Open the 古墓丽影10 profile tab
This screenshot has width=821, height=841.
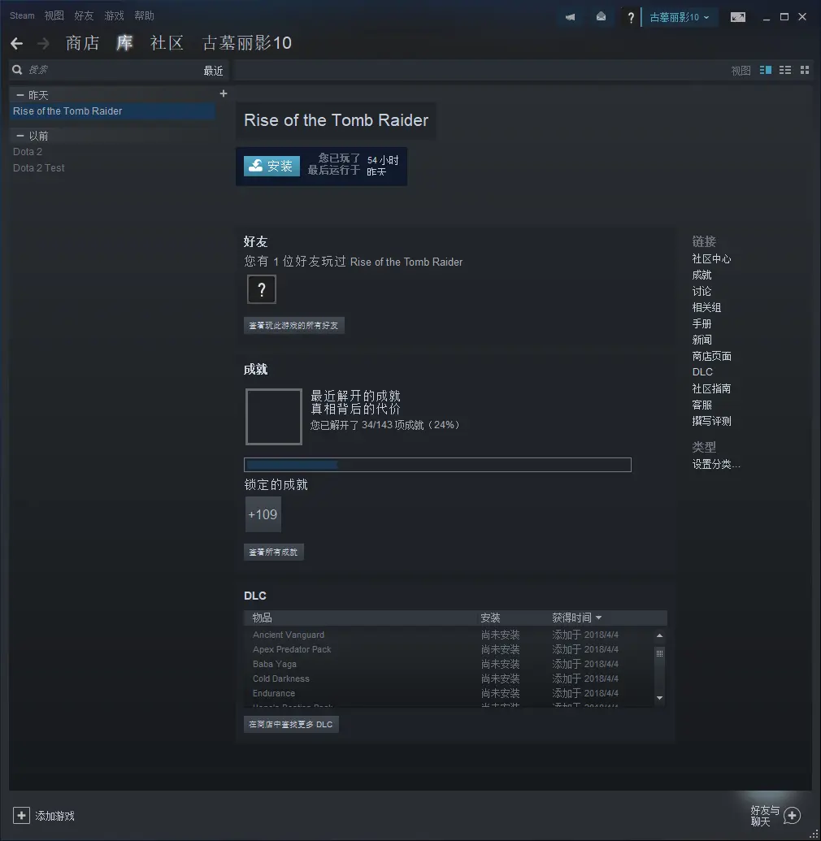tap(246, 43)
